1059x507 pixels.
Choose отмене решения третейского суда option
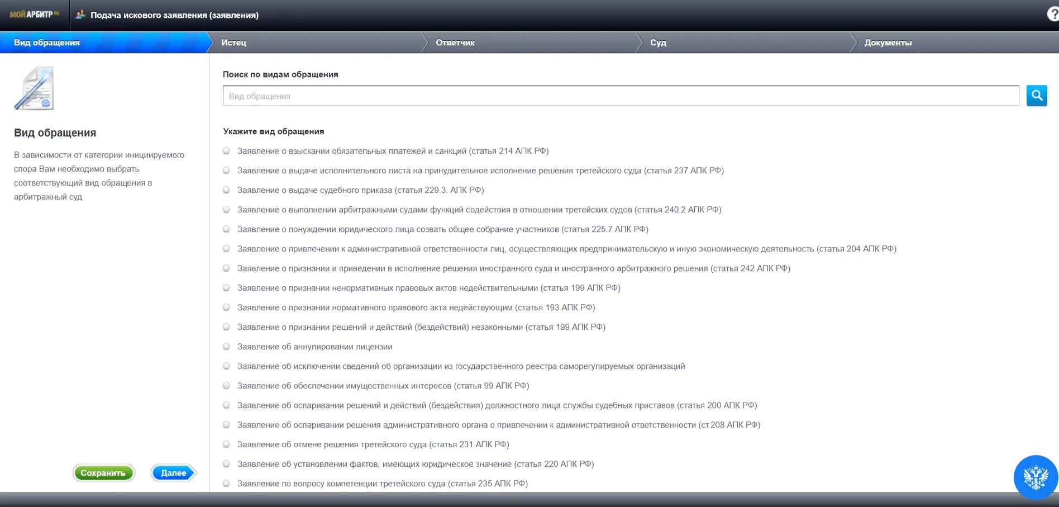point(226,444)
